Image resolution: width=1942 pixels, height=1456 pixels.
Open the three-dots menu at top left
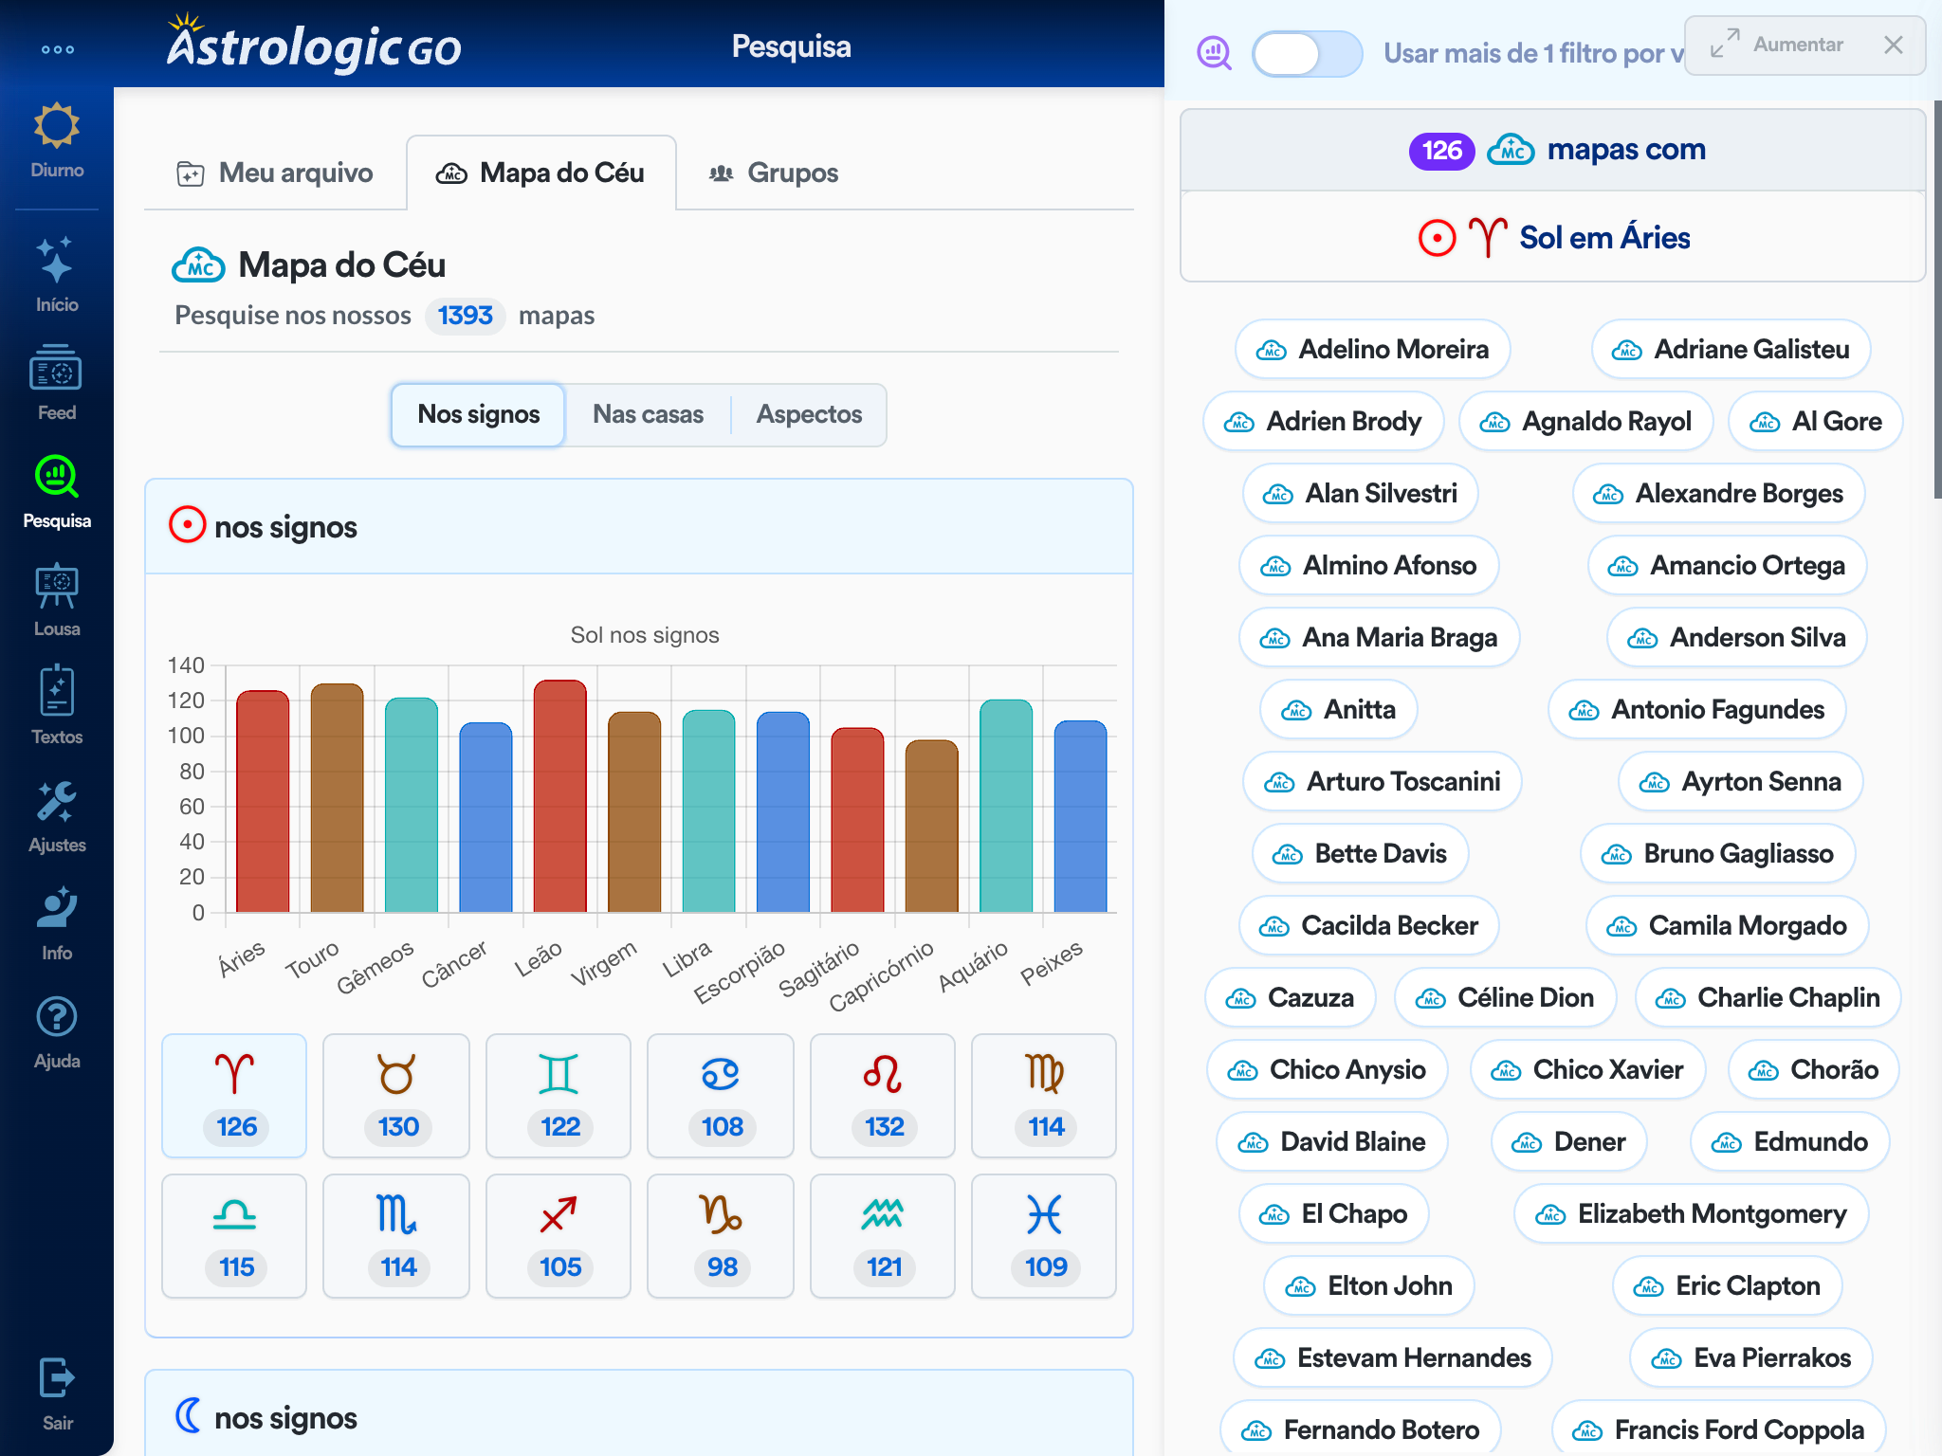pyautogui.click(x=57, y=49)
